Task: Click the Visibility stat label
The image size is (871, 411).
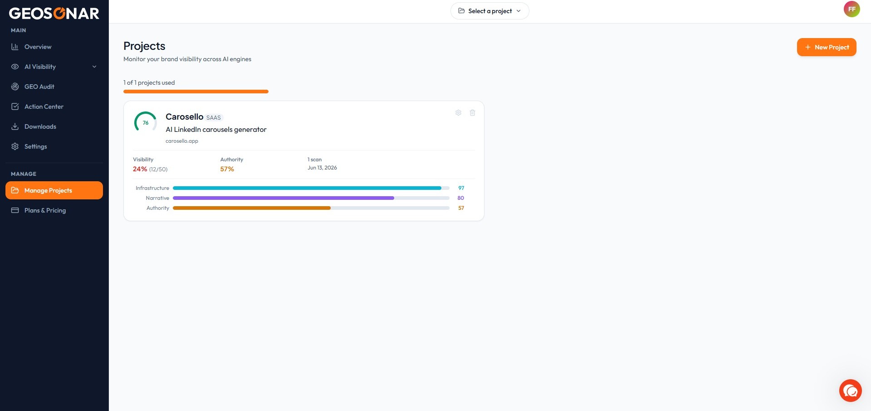Action: coord(143,160)
